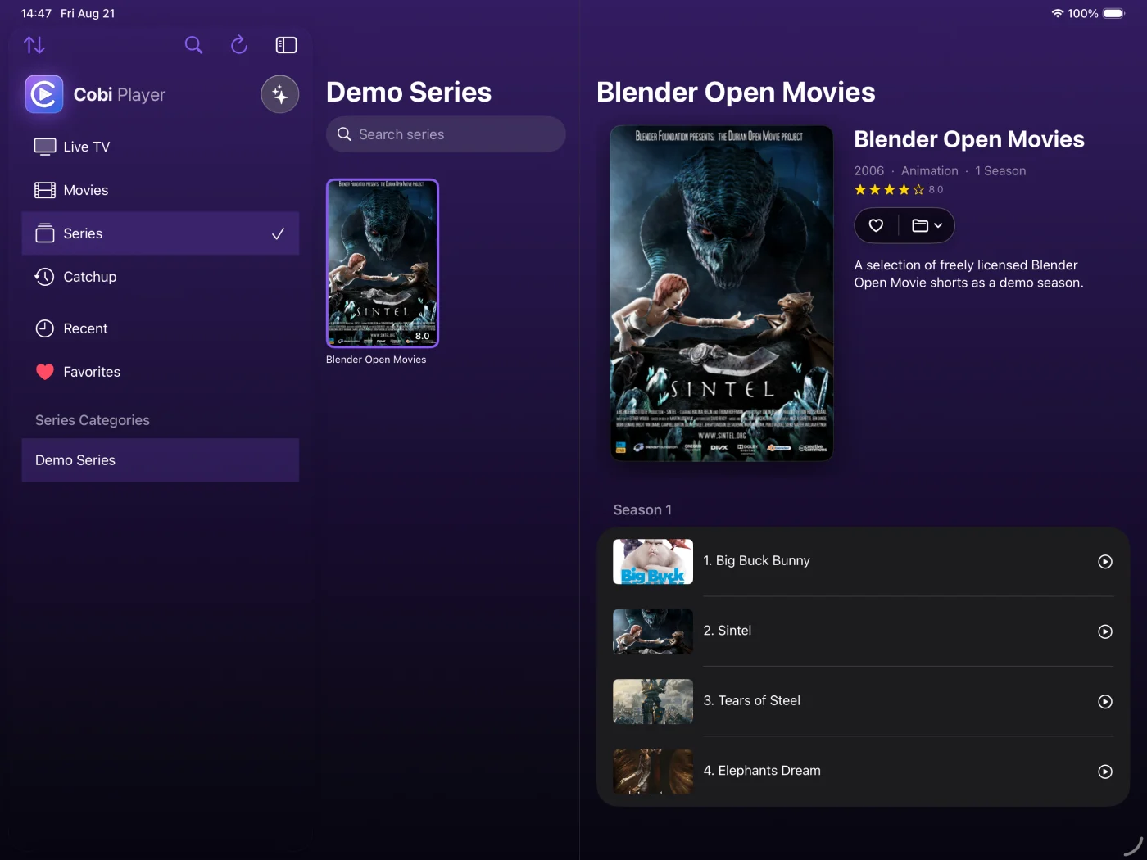
Task: Open Recent items
Action: [161, 328]
